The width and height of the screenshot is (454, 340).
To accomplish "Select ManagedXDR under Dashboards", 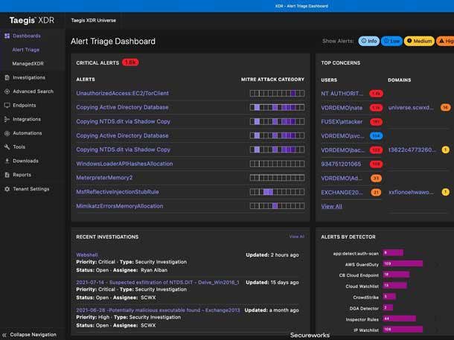I will tap(28, 64).
